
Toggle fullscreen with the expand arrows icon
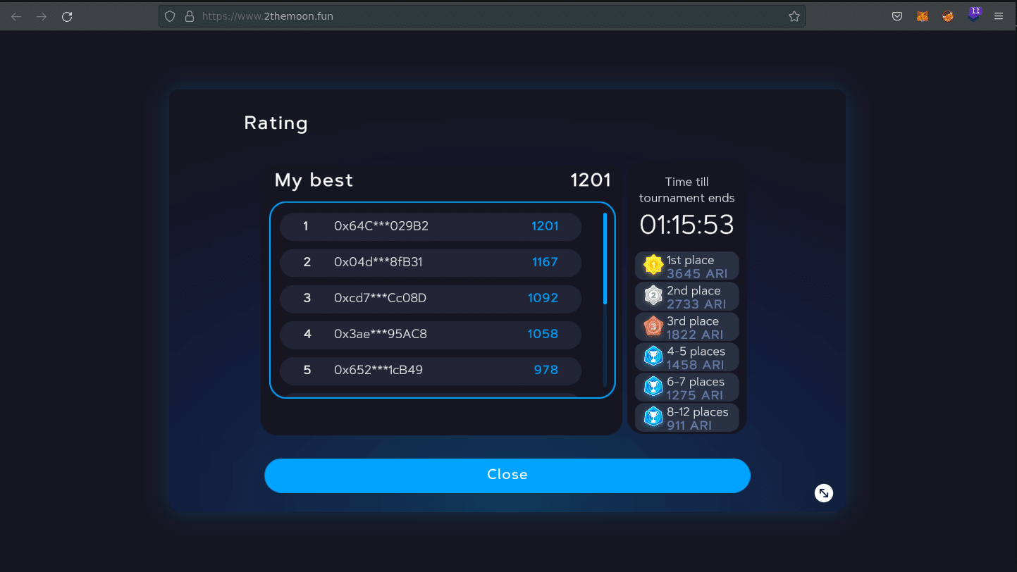coord(823,493)
